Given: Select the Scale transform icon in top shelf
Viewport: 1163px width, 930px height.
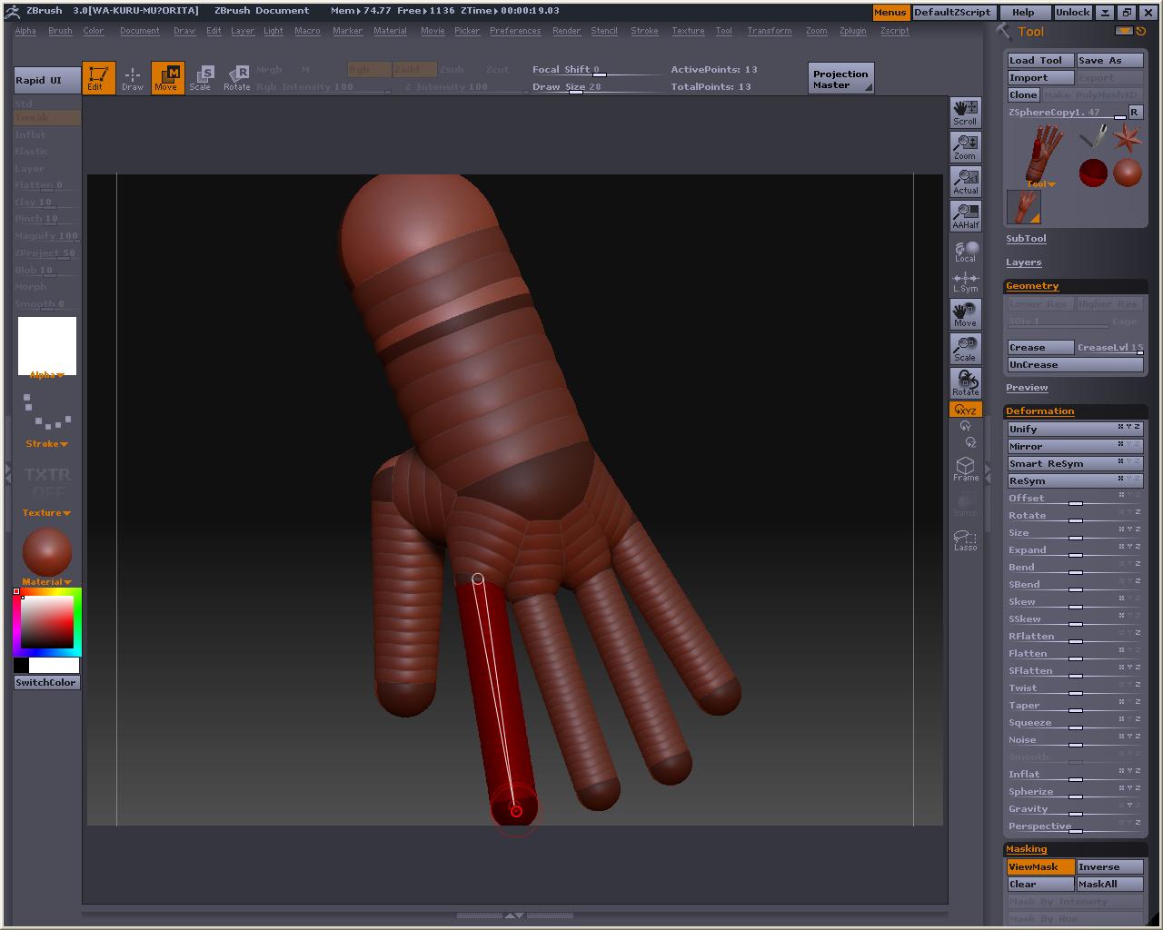Looking at the screenshot, I should (201, 77).
